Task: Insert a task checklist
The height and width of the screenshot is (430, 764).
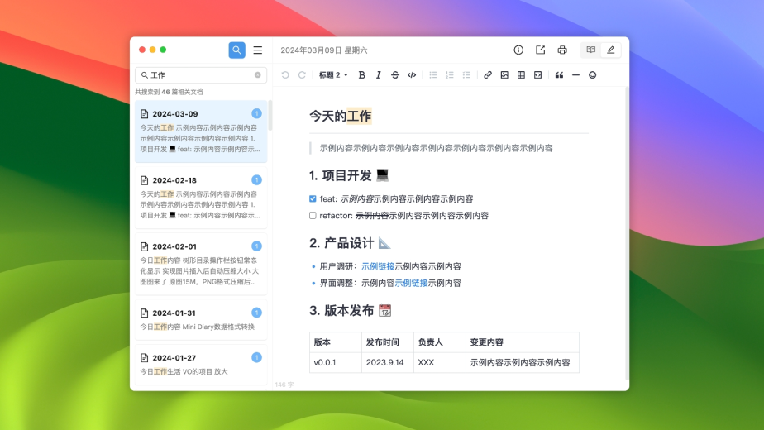Action: tap(466, 75)
